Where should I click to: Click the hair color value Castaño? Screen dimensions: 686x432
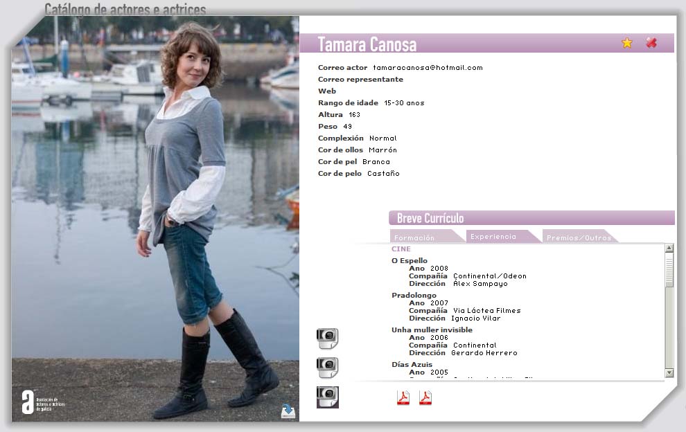(383, 174)
